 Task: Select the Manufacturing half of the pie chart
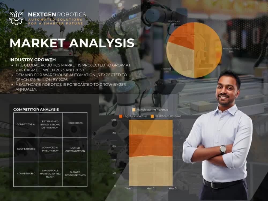click(x=208, y=50)
